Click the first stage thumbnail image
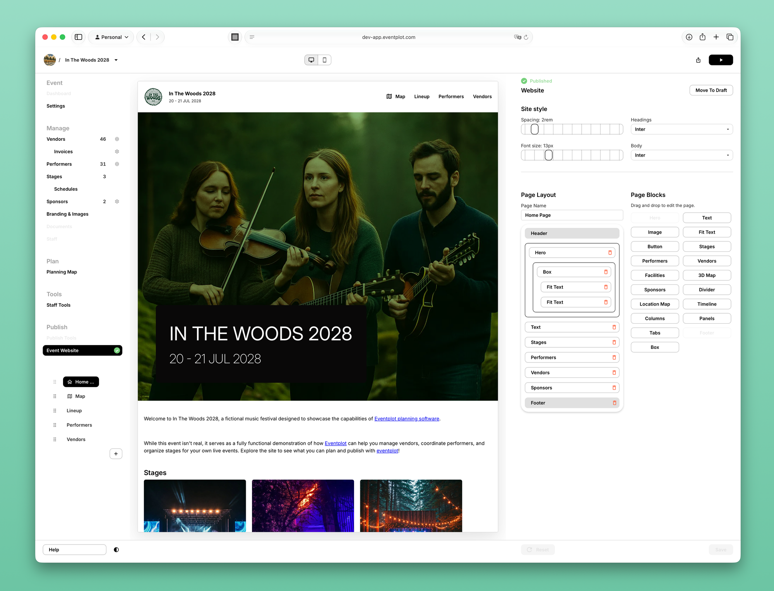The height and width of the screenshot is (591, 774). 195,506
